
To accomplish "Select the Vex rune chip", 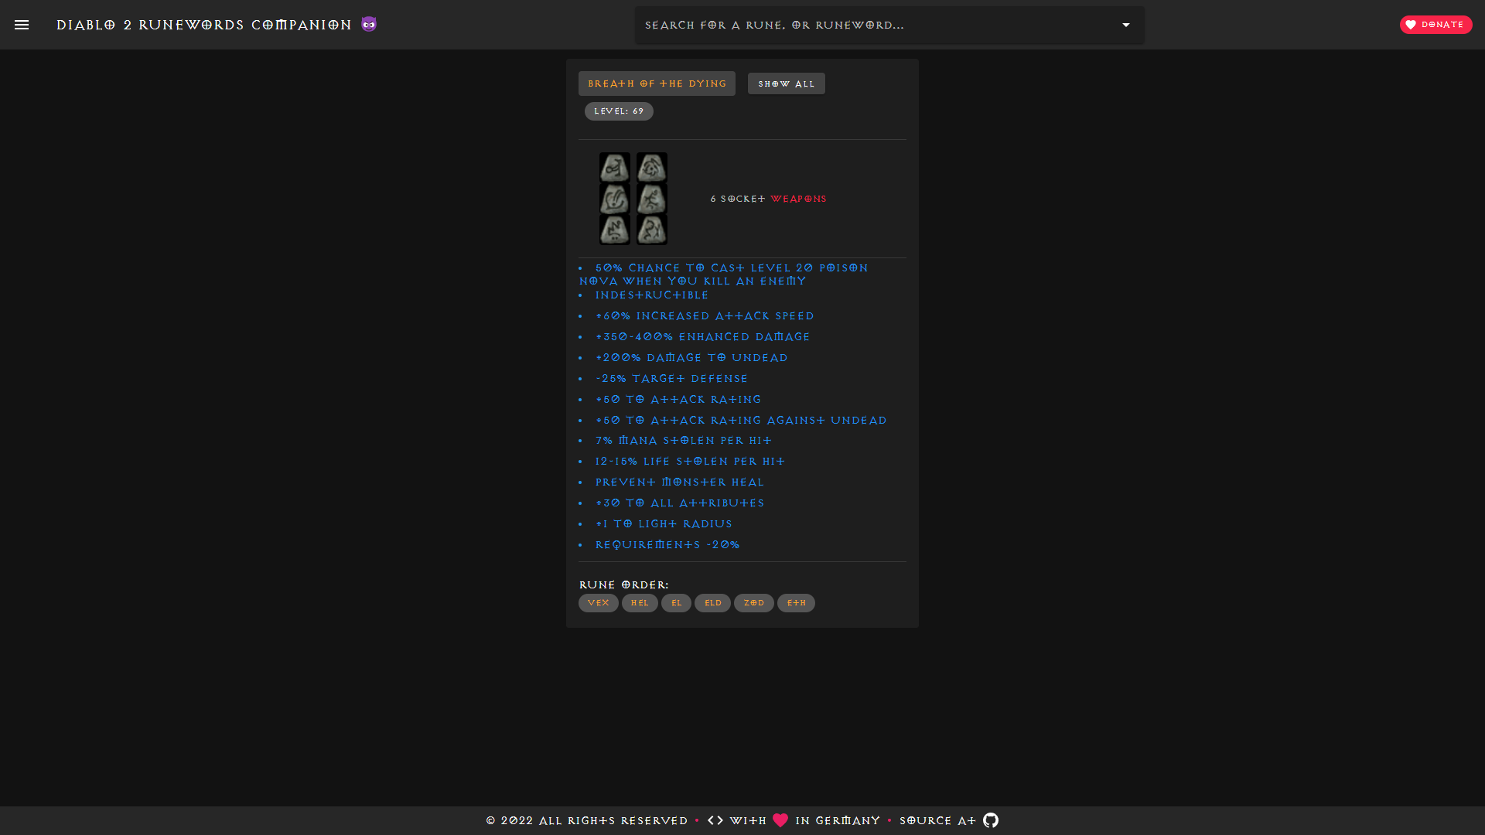I will (599, 603).
